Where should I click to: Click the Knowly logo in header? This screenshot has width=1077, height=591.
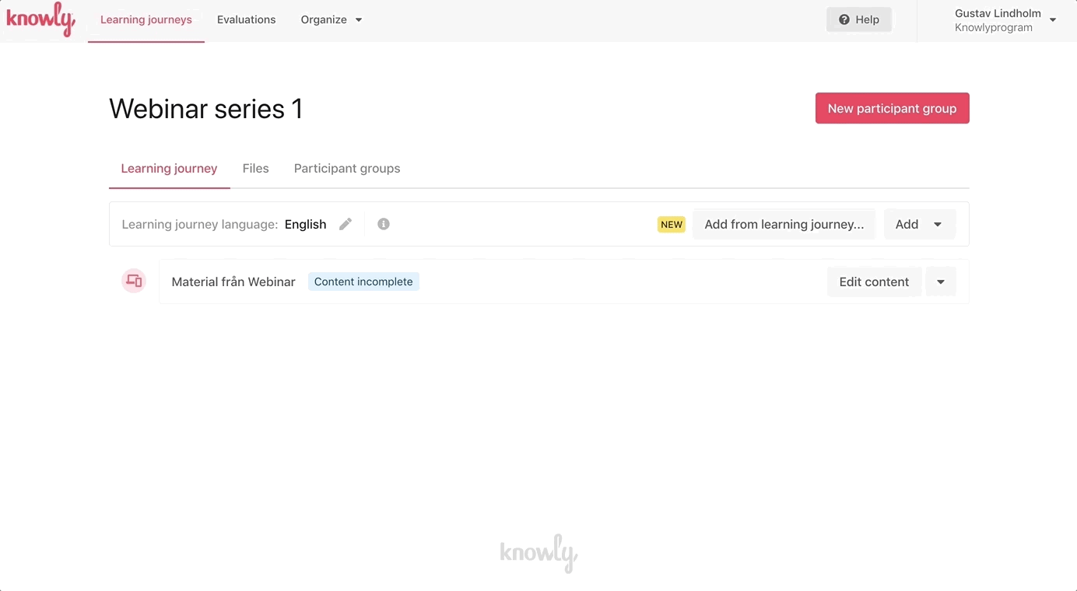[x=40, y=19]
